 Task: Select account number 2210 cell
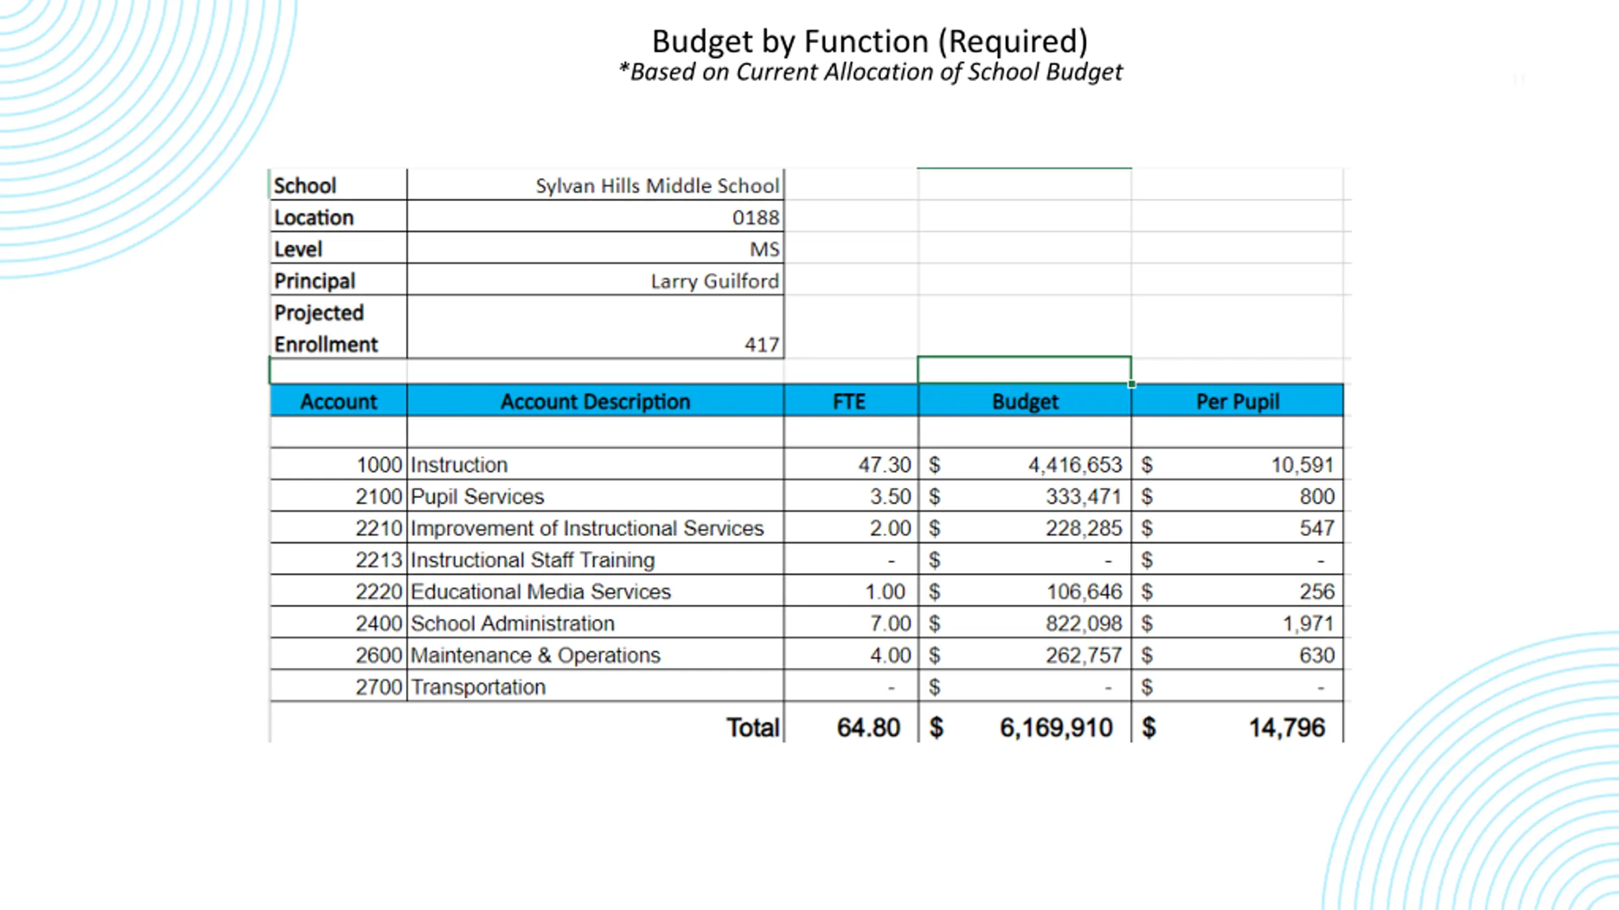tap(378, 528)
